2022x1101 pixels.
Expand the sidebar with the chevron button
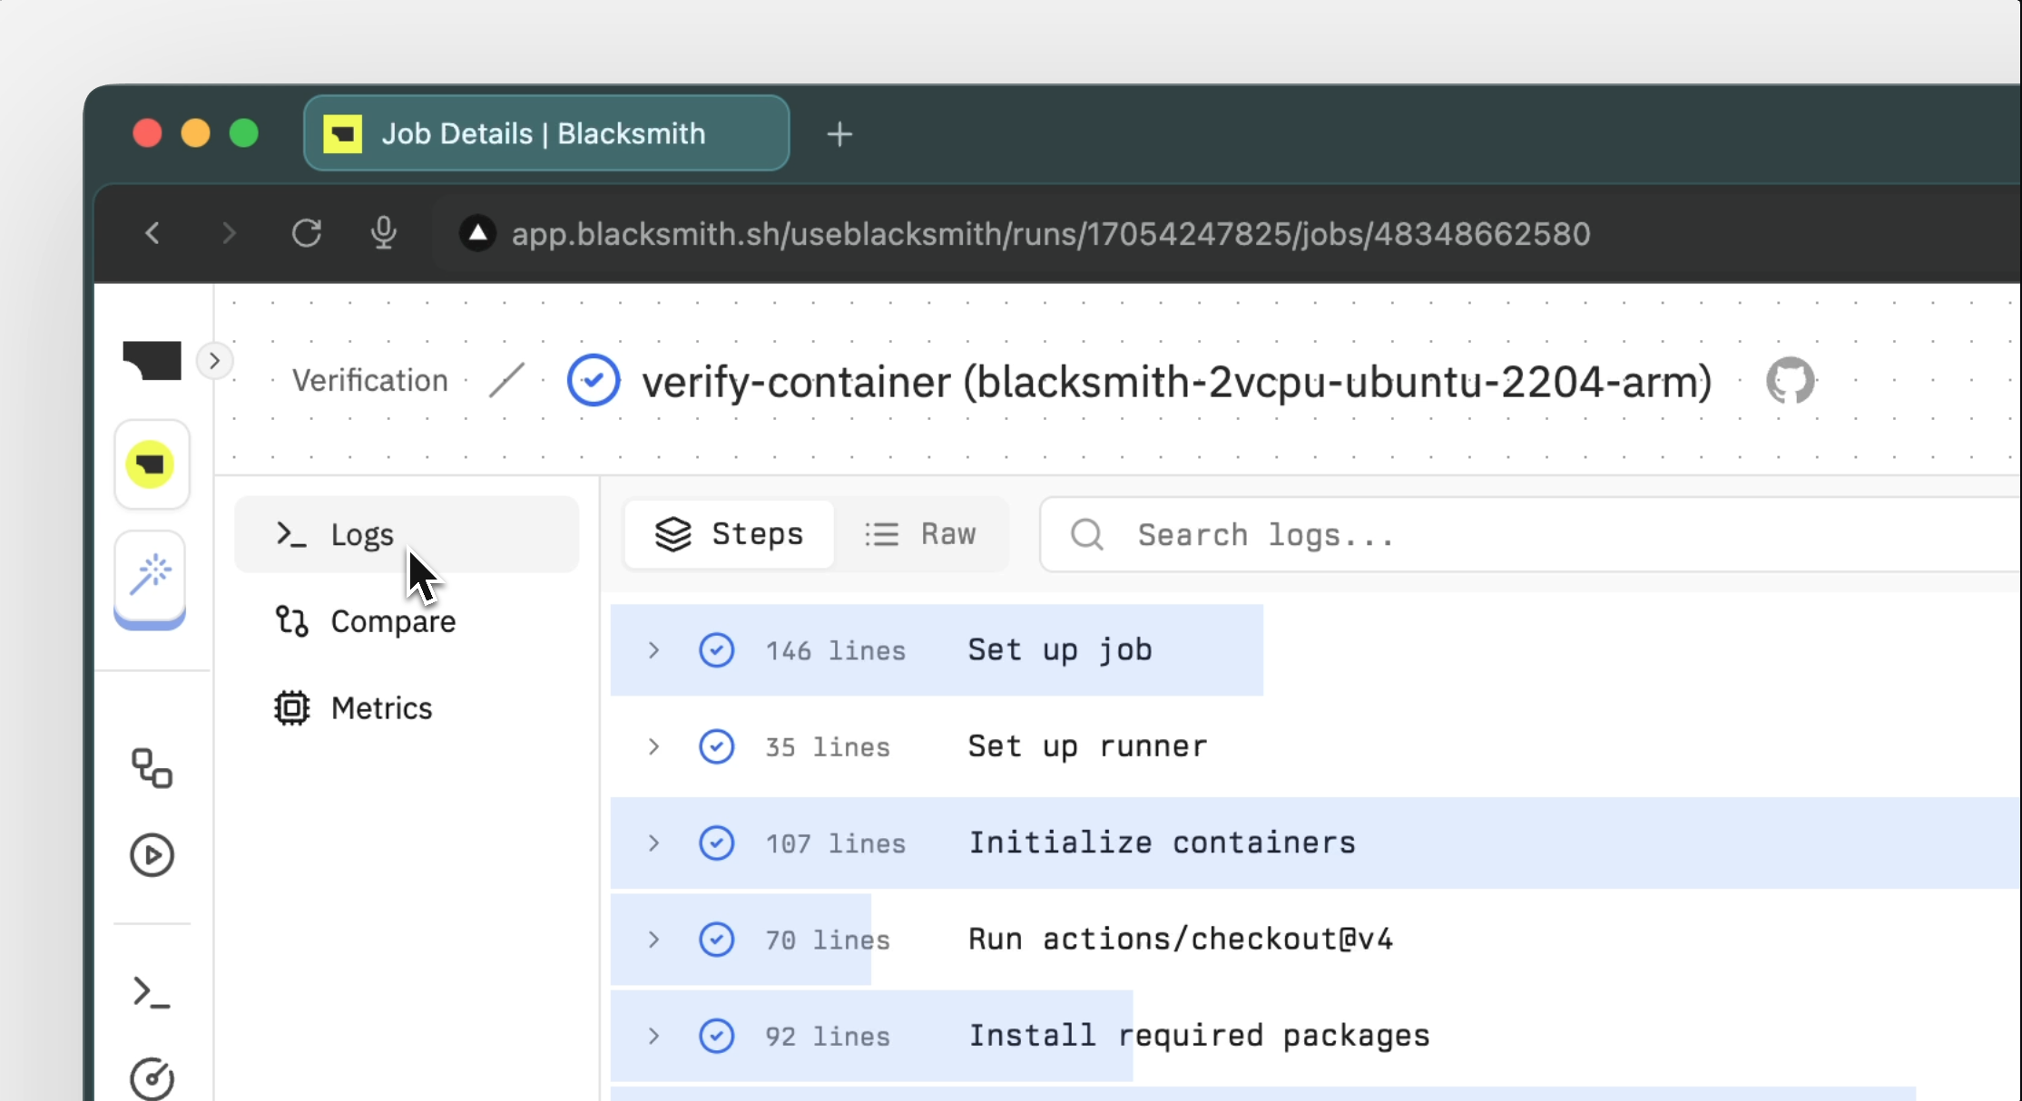(214, 361)
